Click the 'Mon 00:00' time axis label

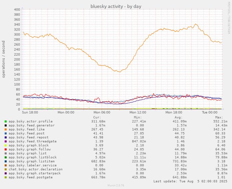pos(66,112)
